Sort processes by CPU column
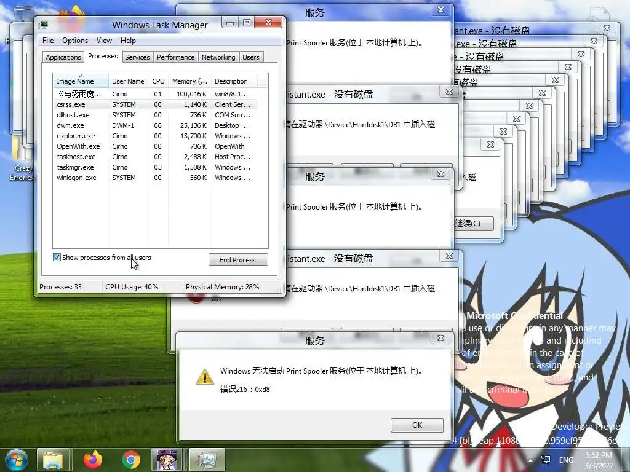The width and height of the screenshot is (630, 472). (158, 81)
